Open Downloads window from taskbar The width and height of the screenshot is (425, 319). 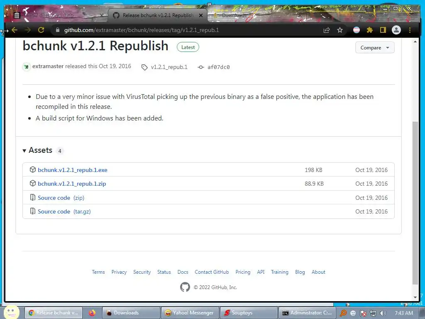(131, 313)
